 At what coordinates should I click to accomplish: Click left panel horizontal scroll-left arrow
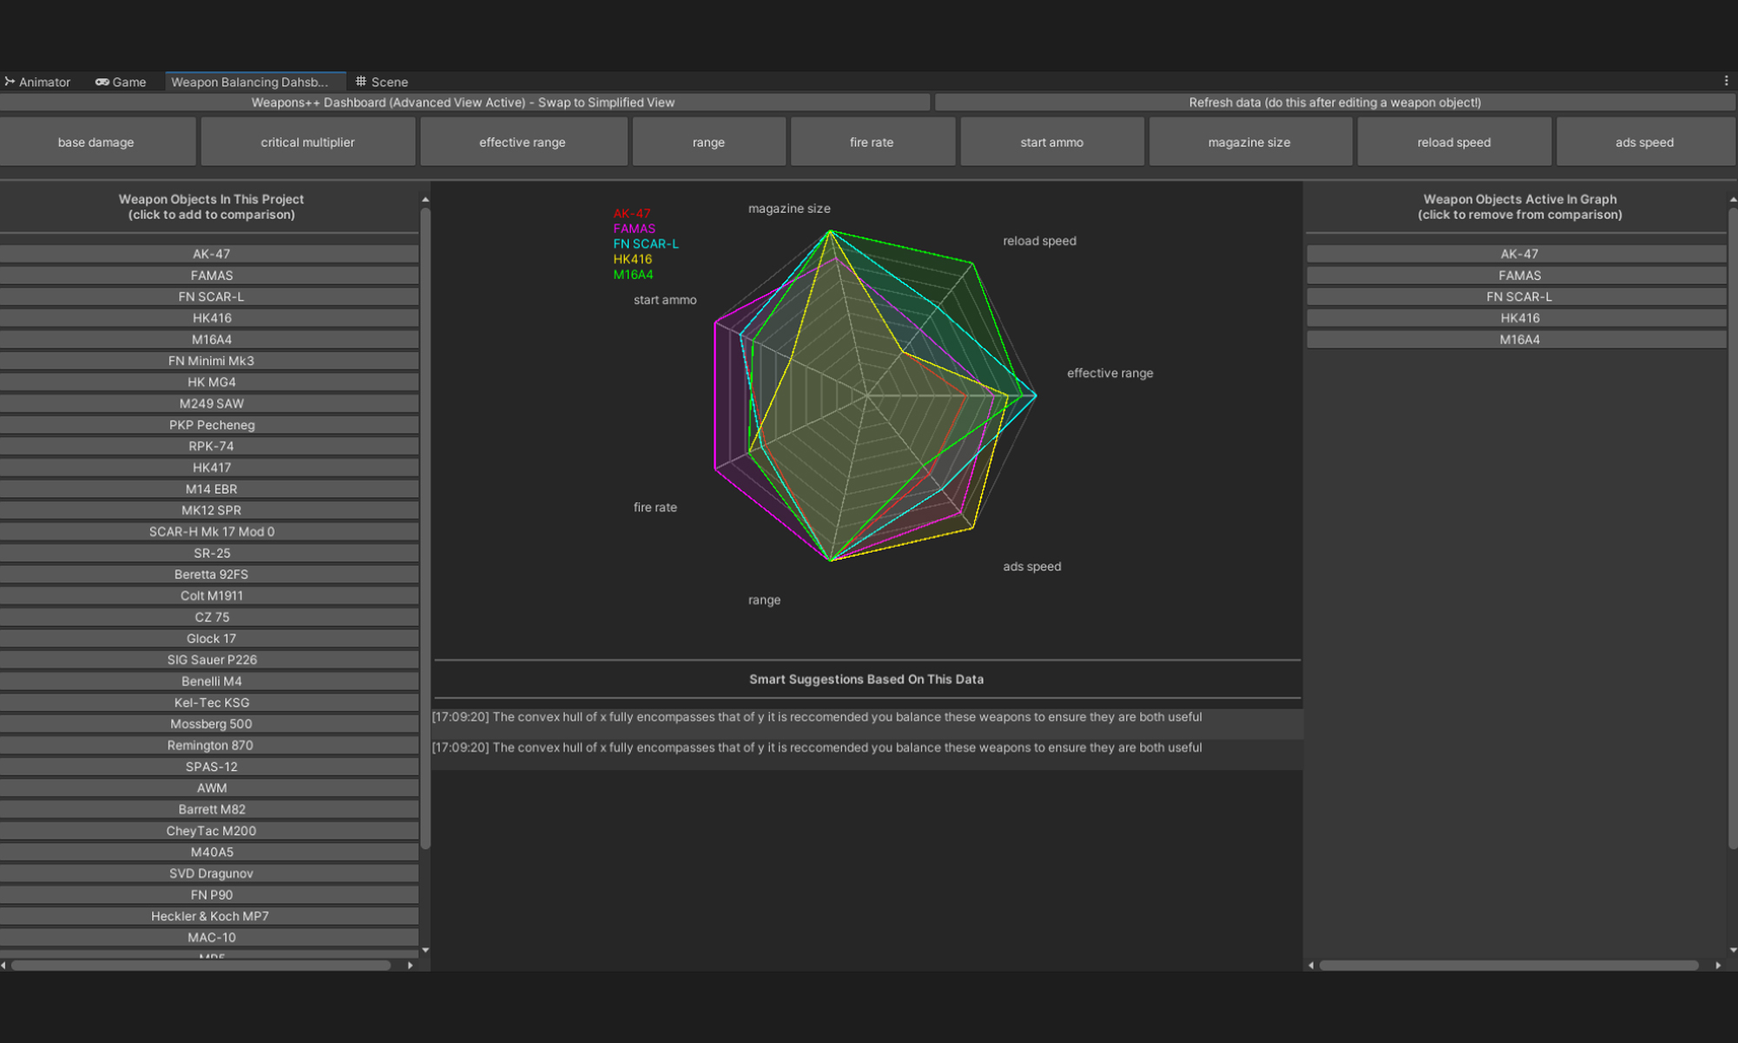pos(4,965)
